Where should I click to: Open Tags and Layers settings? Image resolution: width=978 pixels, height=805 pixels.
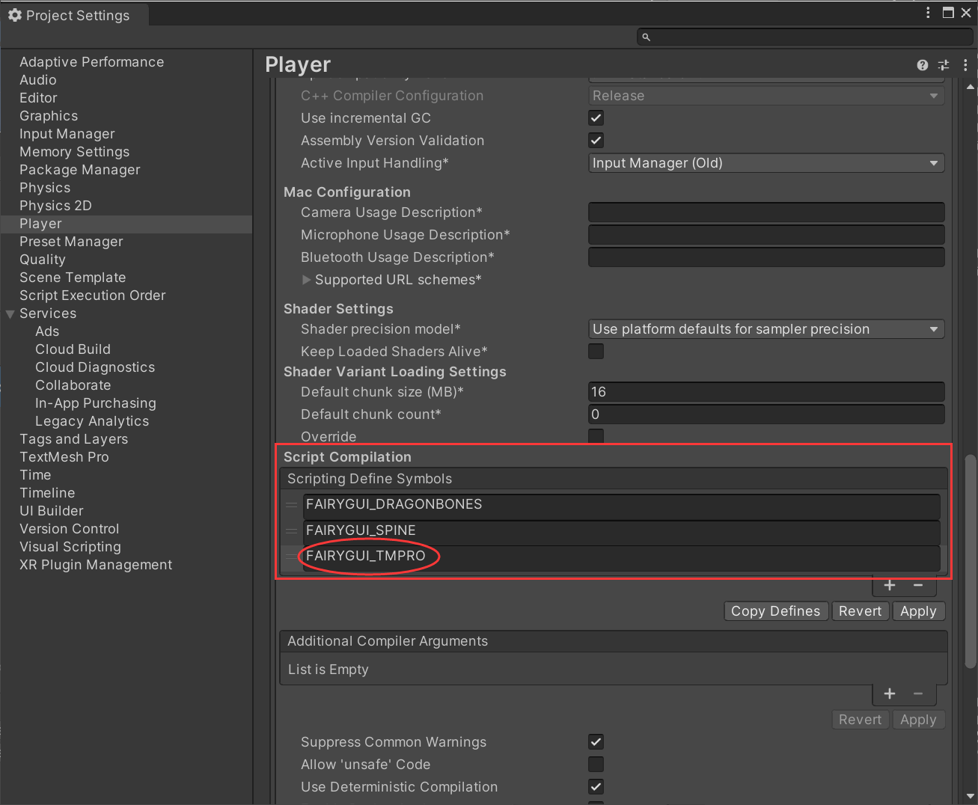pos(73,439)
